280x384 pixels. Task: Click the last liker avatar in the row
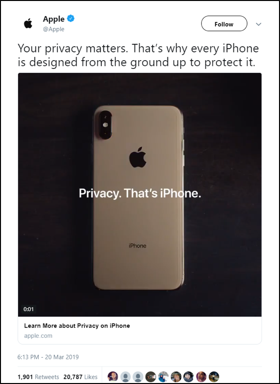point(214,377)
